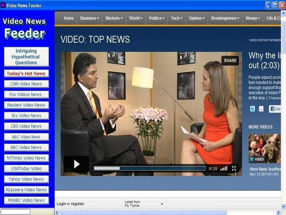Expand the Politics dropdown menu
Viewport: 286px width, 215px height.
[157, 18]
